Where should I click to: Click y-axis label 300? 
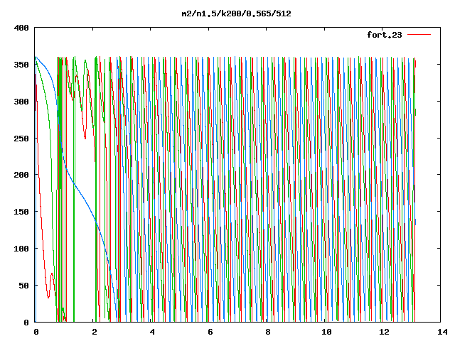tap(21, 102)
